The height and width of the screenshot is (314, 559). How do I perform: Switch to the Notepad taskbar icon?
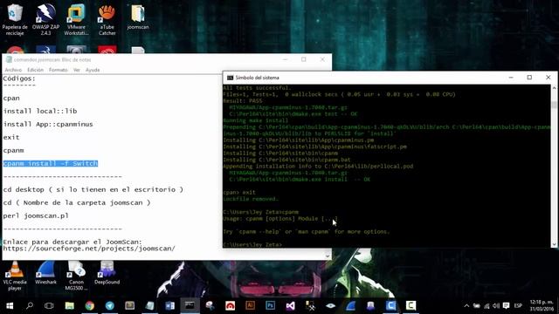click(149, 305)
